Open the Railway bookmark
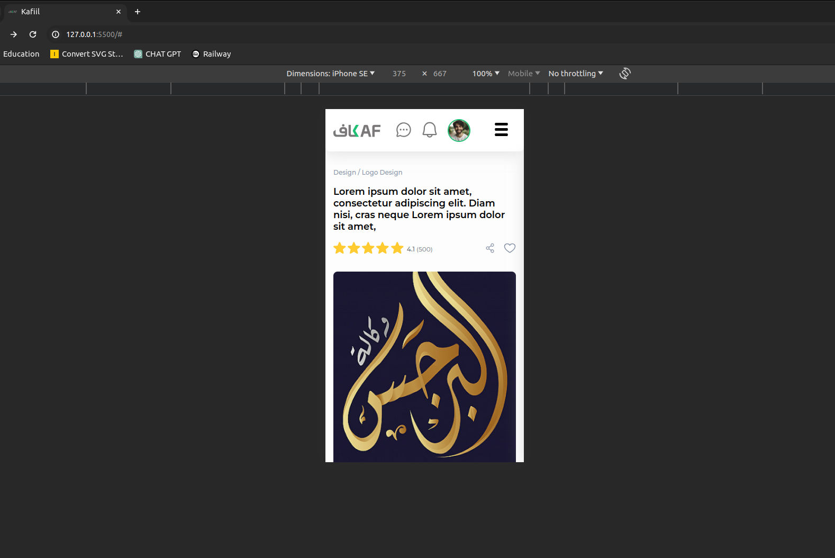 212,54
